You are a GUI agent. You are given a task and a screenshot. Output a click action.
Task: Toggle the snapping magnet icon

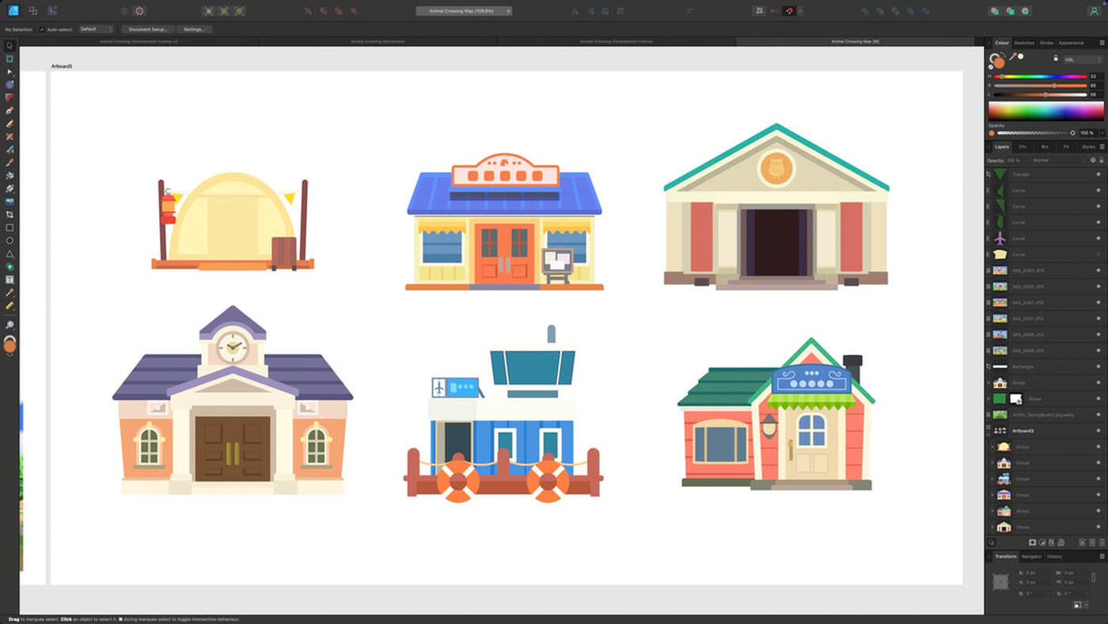pyautogui.click(x=789, y=10)
